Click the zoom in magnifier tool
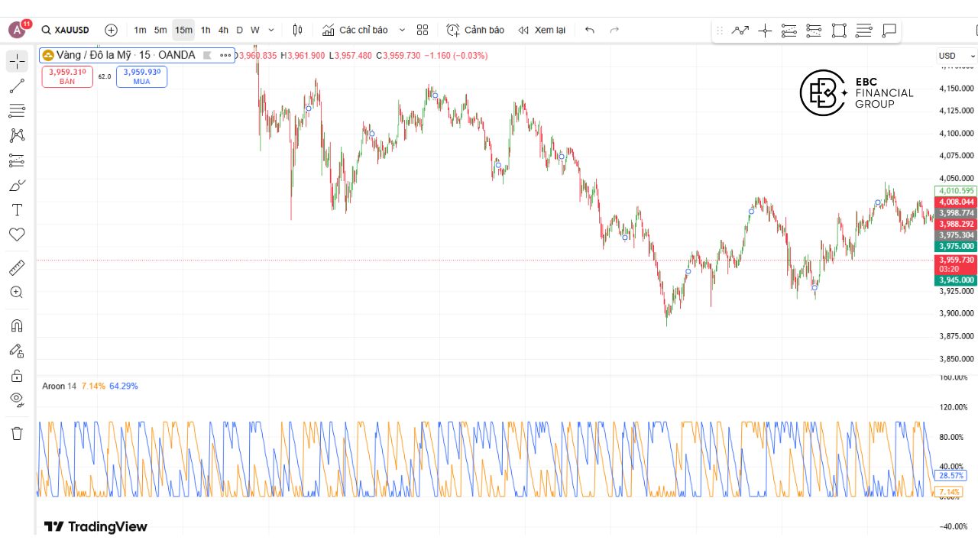Screen dimensions: 978x550 [x=17, y=292]
